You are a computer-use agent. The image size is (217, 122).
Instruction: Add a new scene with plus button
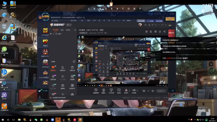tap(75, 30)
